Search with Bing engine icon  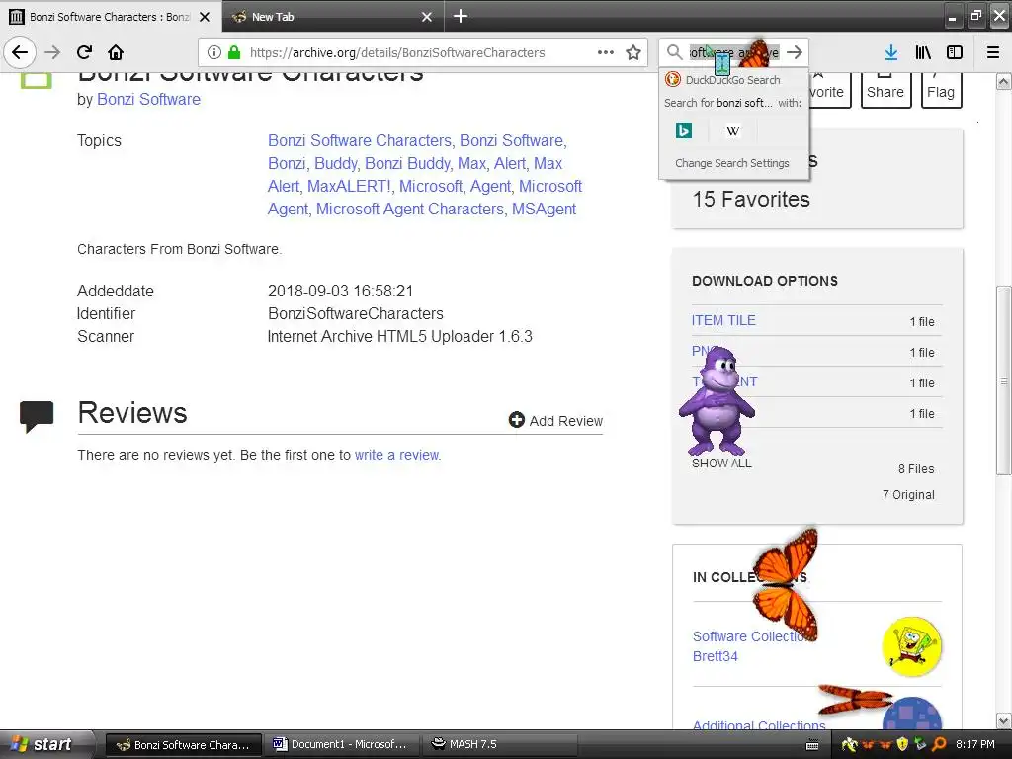(x=684, y=131)
